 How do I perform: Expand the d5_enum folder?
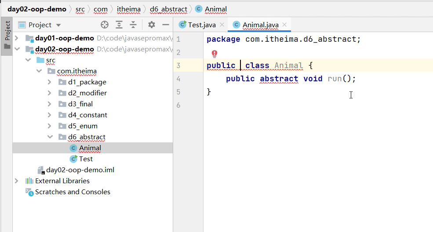click(49, 126)
